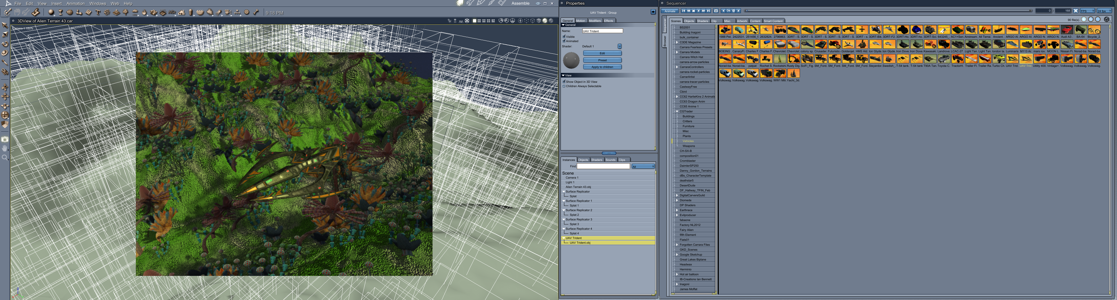Collapse the General section in Properties
Image resolution: width=1117 pixels, height=300 pixels.
tap(563, 25)
